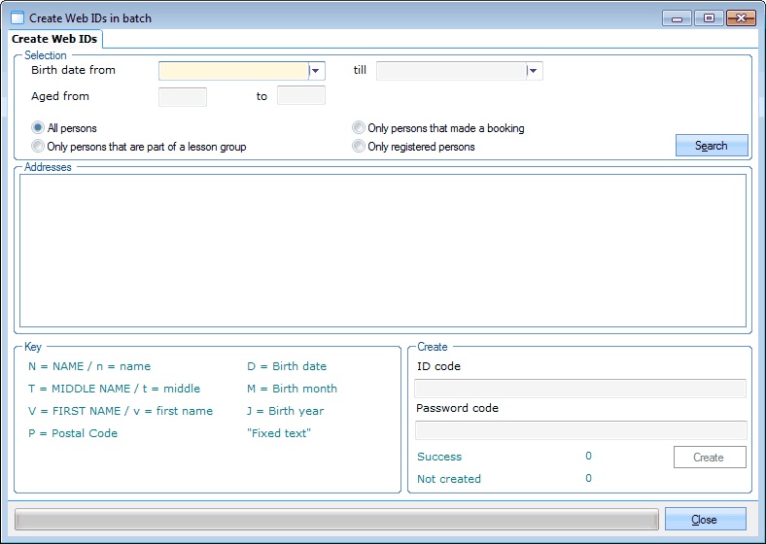Image resolution: width=766 pixels, height=544 pixels.
Task: Click the Aged to input field
Action: coord(300,96)
